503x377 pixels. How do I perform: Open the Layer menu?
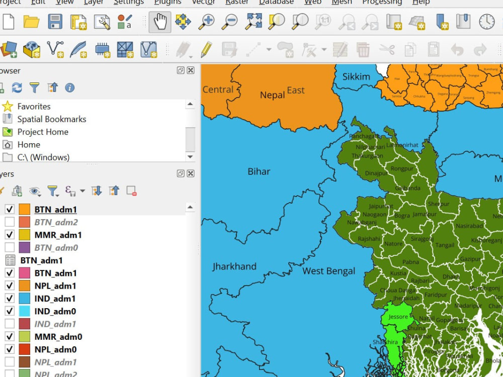94,2
